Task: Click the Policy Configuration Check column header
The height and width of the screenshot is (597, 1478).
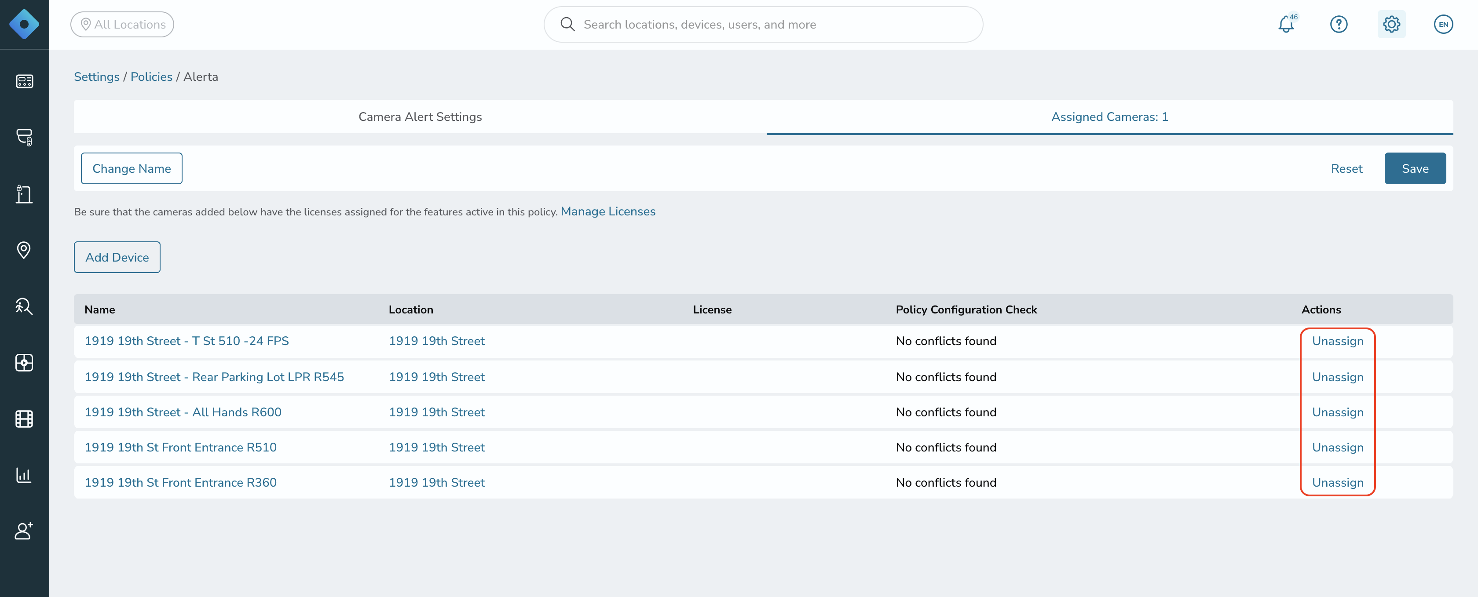Action: pyautogui.click(x=966, y=309)
